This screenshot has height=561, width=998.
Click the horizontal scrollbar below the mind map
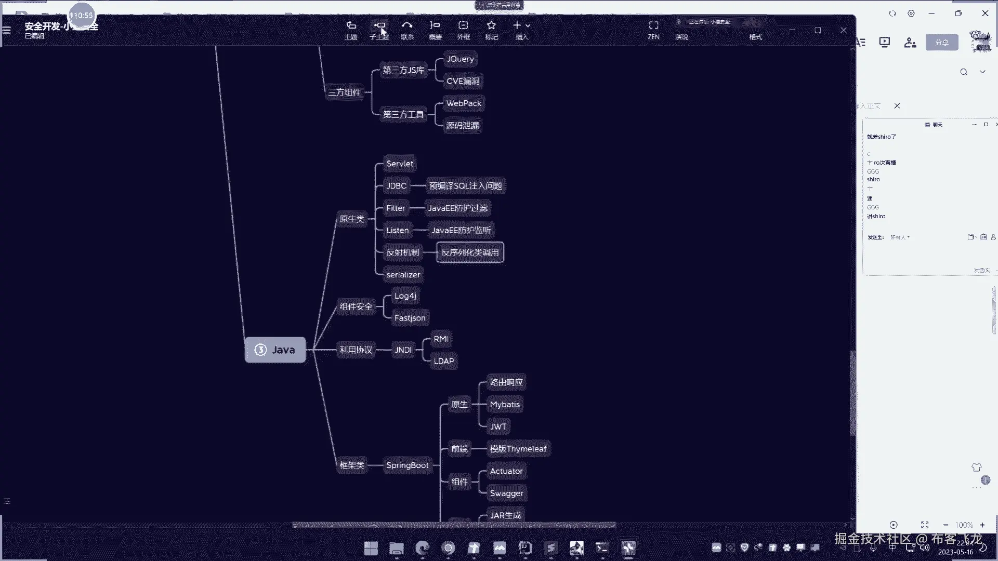(x=453, y=525)
